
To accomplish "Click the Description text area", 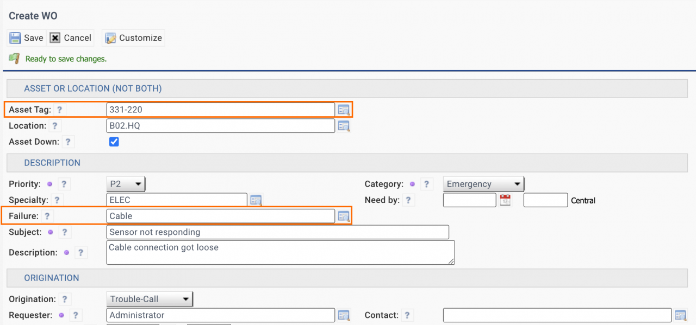I will [x=281, y=252].
